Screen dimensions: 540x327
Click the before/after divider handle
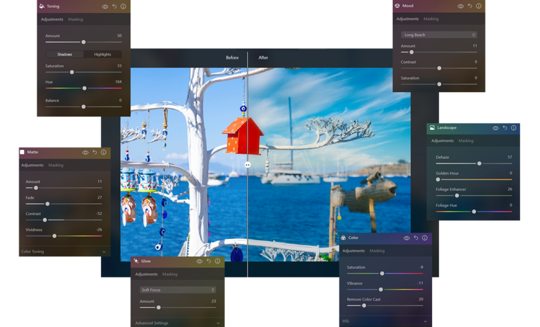(x=248, y=165)
